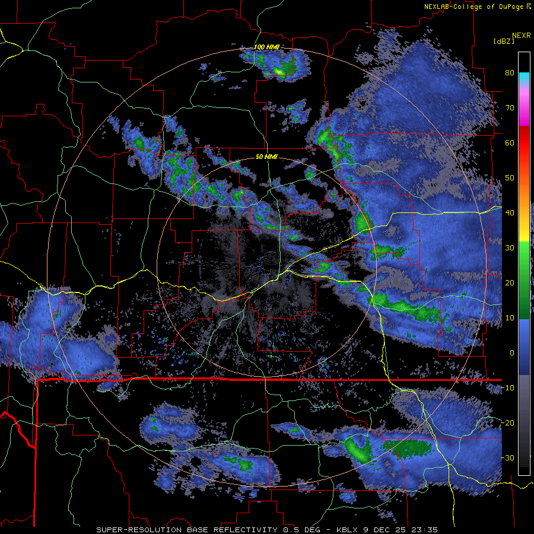Screen dimensions: 534x534
Task: Click the 23:35 timestamp in the footer
Action: pyautogui.click(x=424, y=530)
